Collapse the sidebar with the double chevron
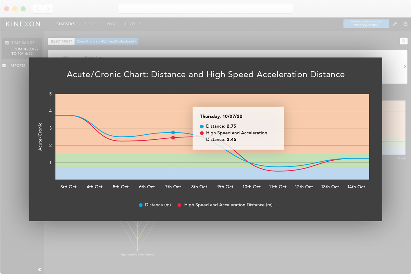 click(x=40, y=270)
